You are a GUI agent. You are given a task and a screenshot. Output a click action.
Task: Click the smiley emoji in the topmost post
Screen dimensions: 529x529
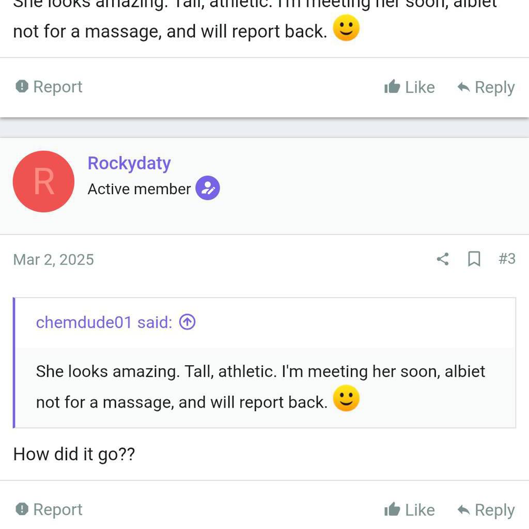[346, 28]
